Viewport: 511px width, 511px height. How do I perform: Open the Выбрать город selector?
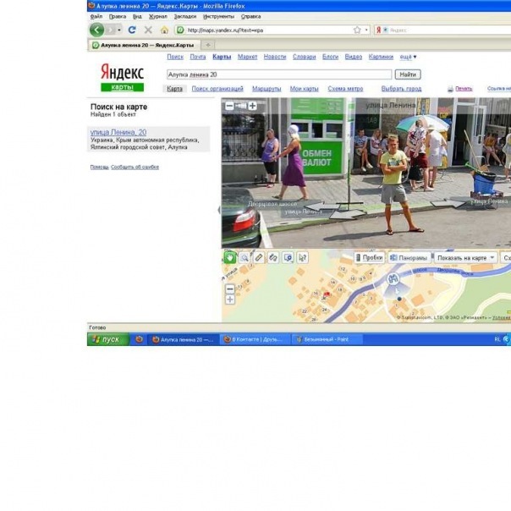point(401,89)
